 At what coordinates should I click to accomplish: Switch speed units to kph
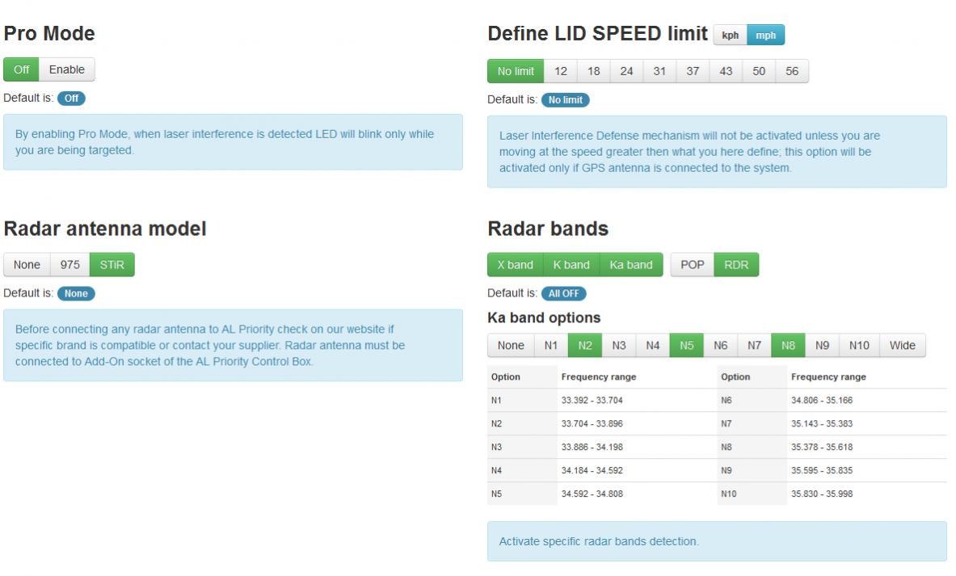click(x=730, y=36)
